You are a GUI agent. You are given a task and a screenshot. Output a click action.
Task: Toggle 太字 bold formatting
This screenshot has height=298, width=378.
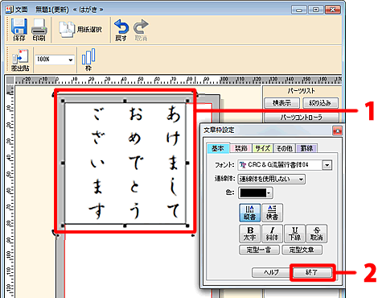tap(249, 234)
